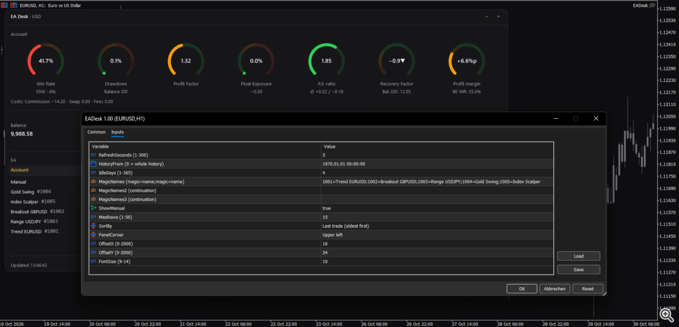Click the string 'ab' icon beside MagicNames3

click(x=93, y=199)
